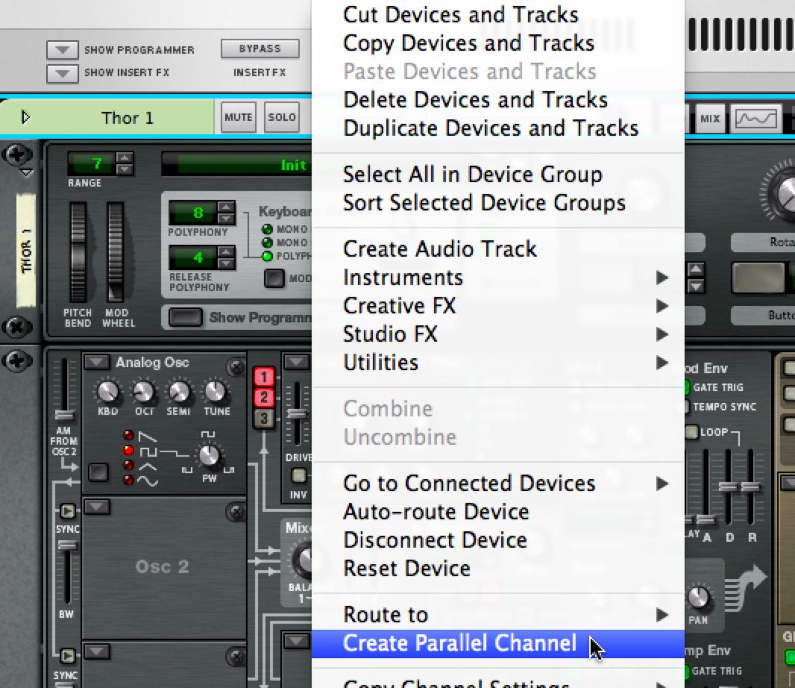
Task: Fold the Thor 1 device with the triangle
Action: [25, 118]
